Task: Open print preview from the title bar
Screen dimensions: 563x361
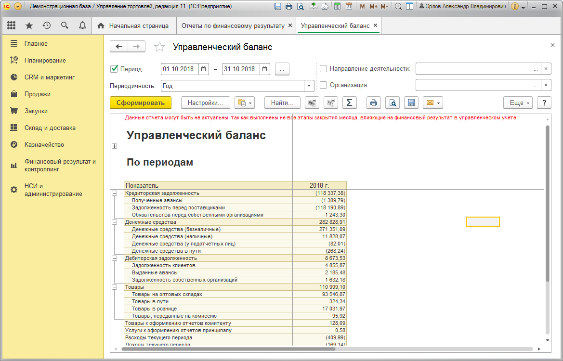Action: (300, 6)
